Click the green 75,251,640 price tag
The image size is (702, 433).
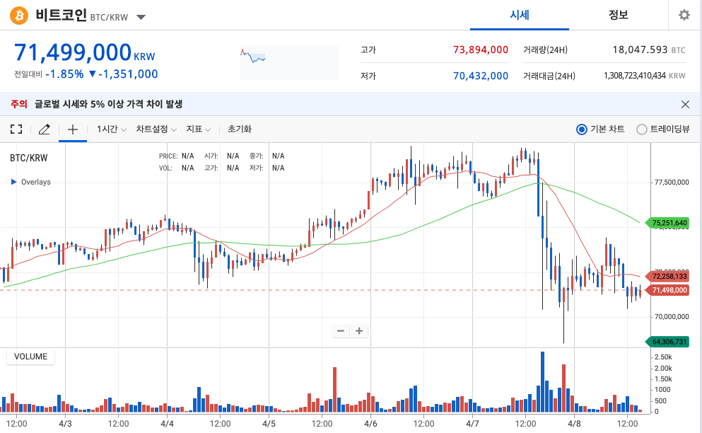click(x=667, y=223)
